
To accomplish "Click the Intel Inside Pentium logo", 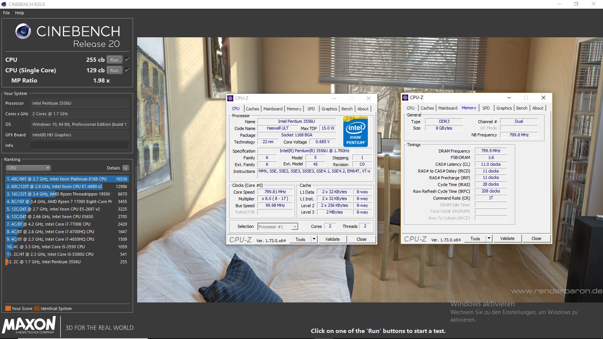I will click(x=355, y=131).
